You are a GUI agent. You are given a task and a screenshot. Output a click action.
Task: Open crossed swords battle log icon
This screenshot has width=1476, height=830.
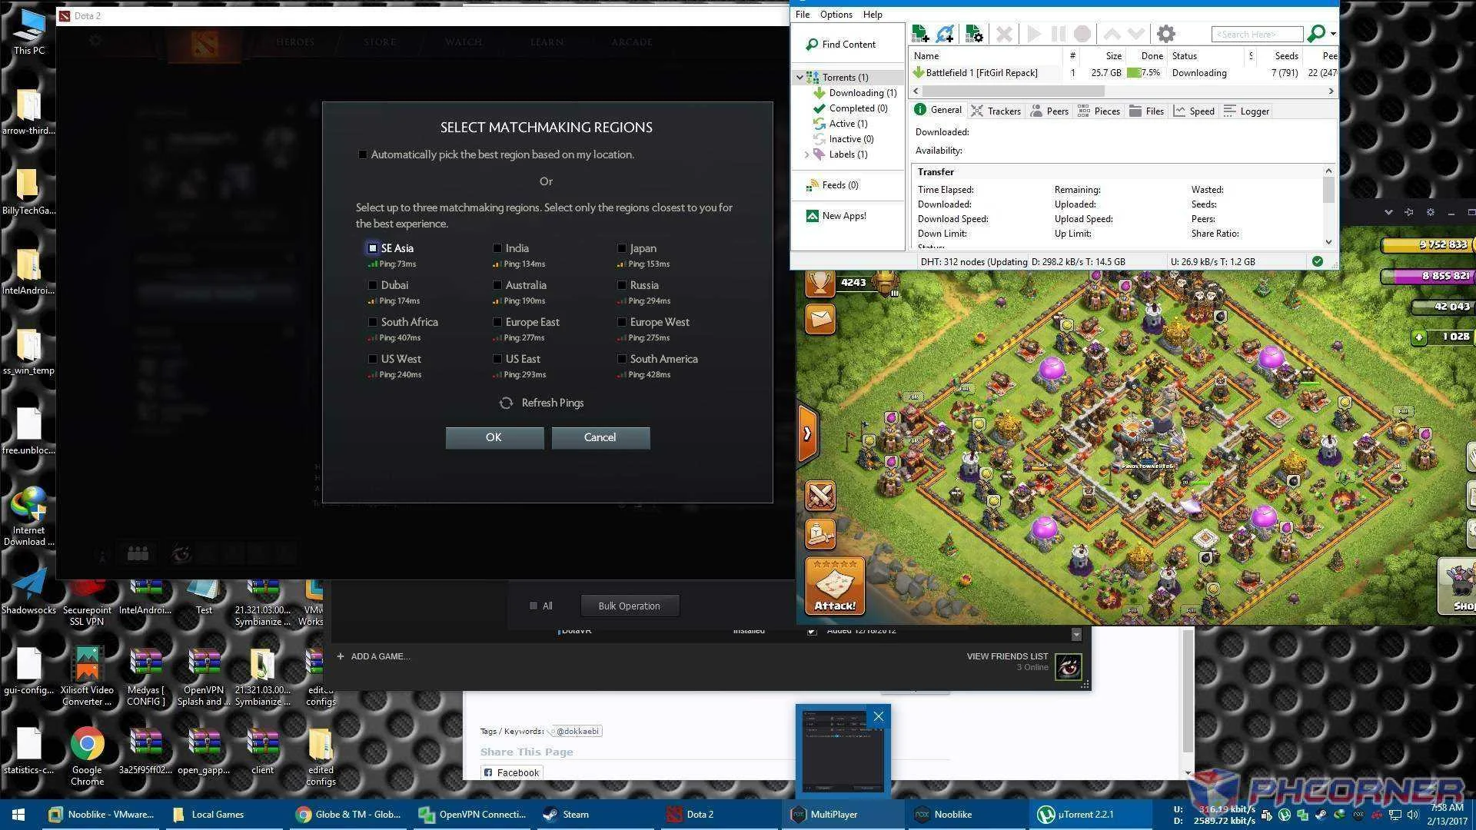point(819,496)
